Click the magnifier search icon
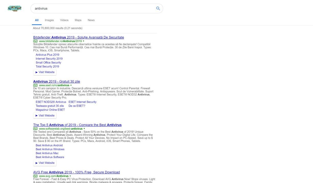 pos(158,8)
